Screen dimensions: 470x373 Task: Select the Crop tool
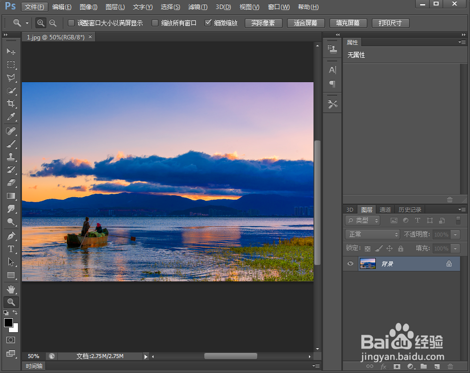[x=11, y=104]
